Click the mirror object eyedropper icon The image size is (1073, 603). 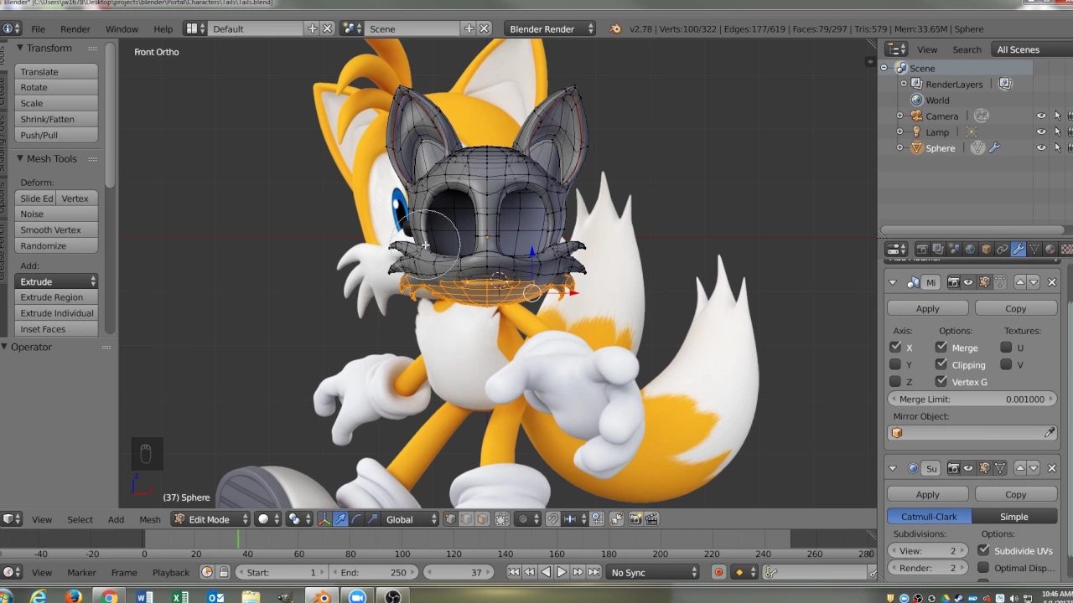click(1050, 433)
